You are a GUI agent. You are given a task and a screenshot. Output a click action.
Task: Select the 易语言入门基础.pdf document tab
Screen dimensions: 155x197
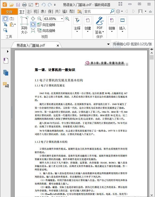pyautogui.click(x=31, y=45)
